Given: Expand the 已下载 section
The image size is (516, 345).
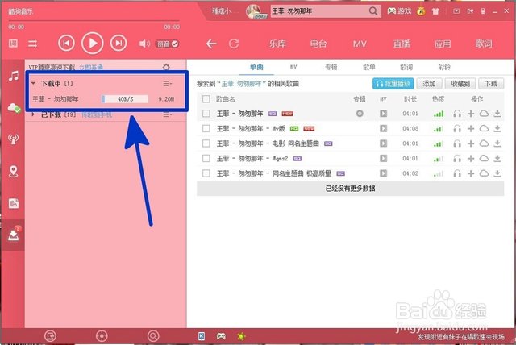Looking at the screenshot, I should coord(33,114).
